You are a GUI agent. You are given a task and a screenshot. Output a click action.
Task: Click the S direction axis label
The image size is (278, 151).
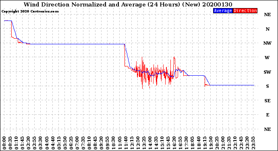pos(268,86)
